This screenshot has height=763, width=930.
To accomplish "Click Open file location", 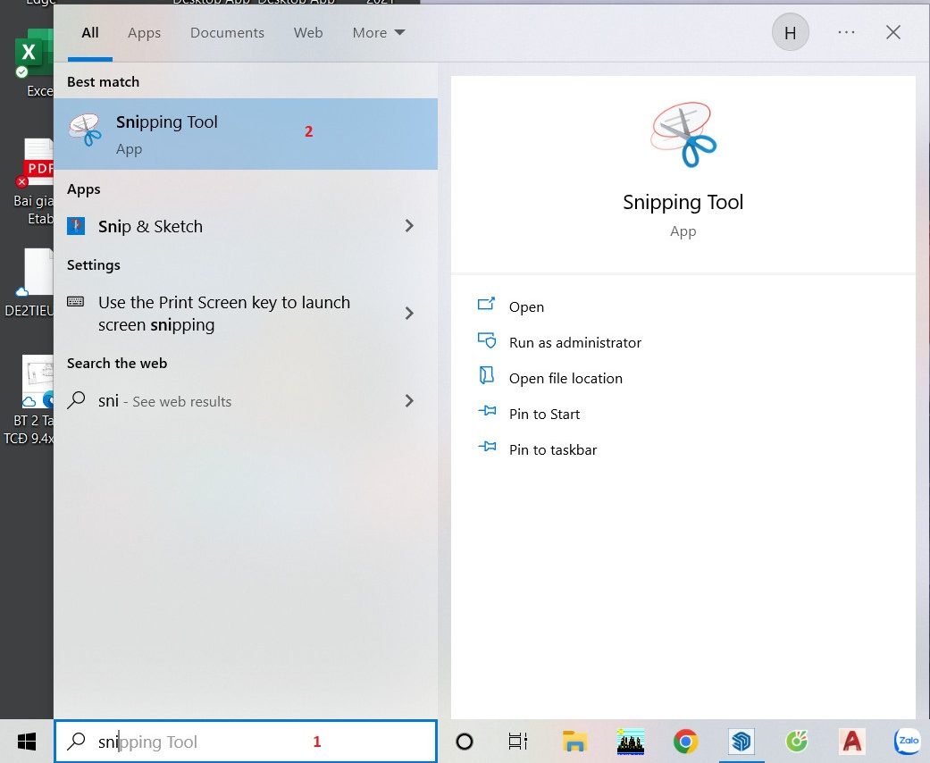I will point(566,379).
